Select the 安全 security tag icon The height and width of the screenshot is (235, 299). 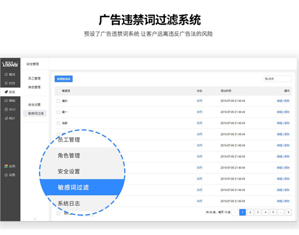pos(6,92)
